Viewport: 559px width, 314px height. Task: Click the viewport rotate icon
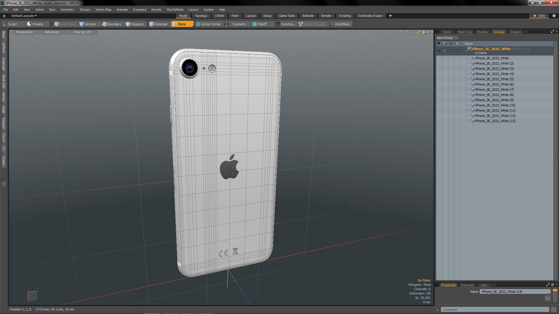click(407, 32)
